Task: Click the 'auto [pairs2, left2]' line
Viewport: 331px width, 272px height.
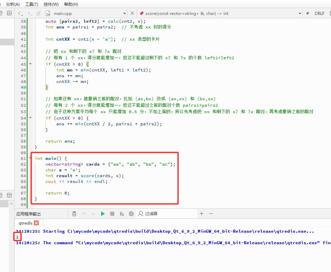Action: [95, 21]
